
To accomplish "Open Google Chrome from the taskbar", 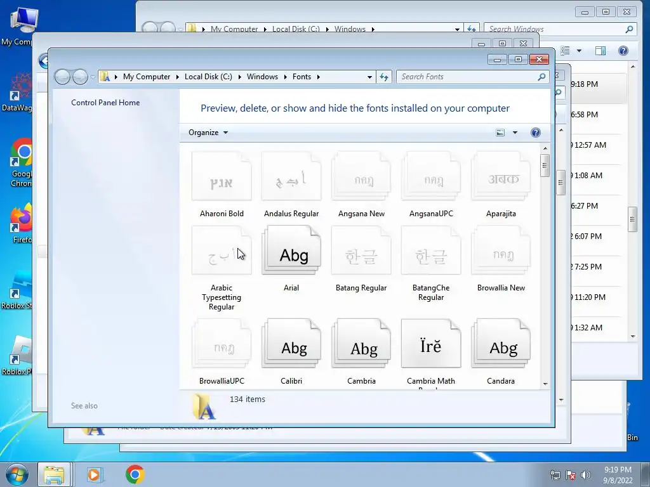I will [x=135, y=474].
